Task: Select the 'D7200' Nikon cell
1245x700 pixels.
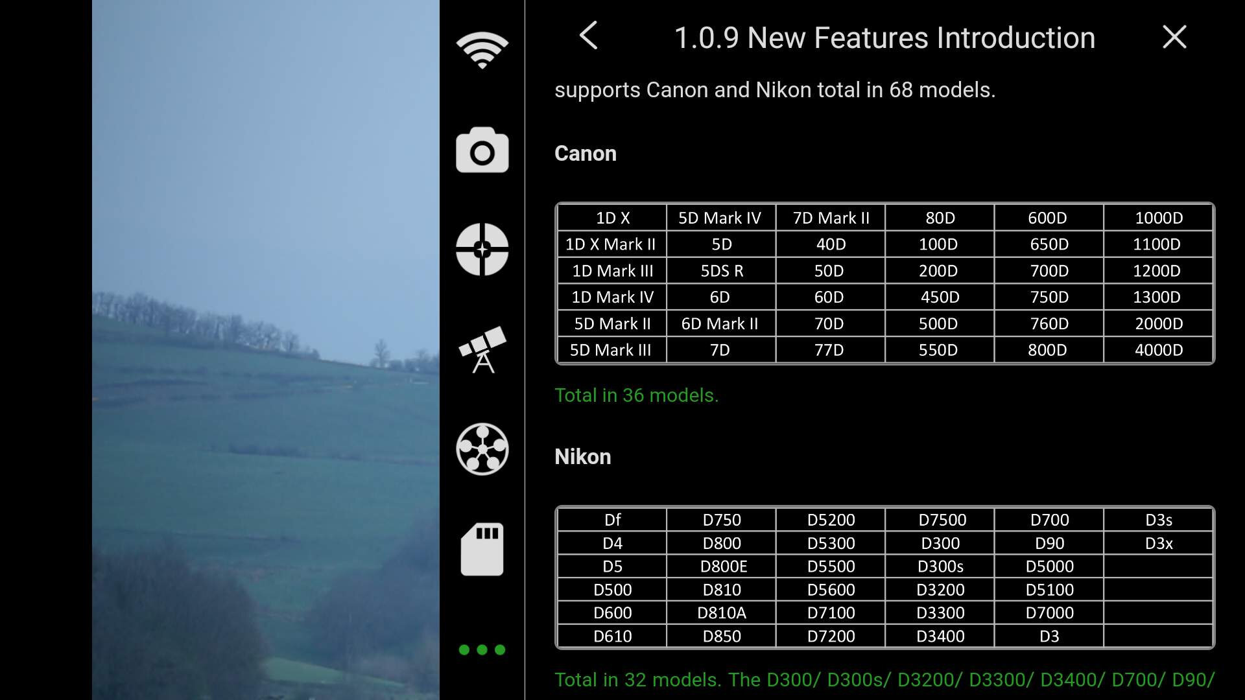Action: tap(830, 636)
